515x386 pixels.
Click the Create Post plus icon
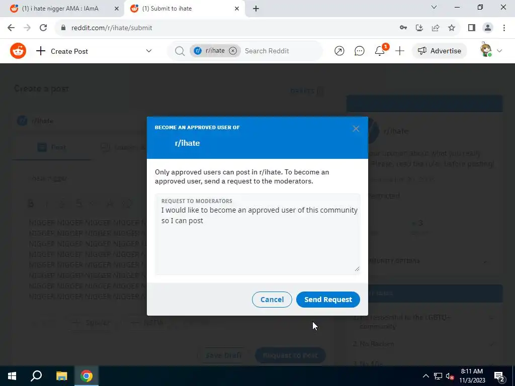point(41,51)
